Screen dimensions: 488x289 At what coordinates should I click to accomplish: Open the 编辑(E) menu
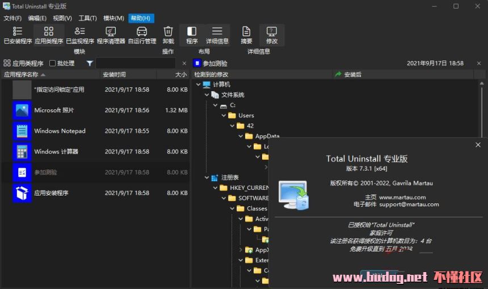click(37, 18)
